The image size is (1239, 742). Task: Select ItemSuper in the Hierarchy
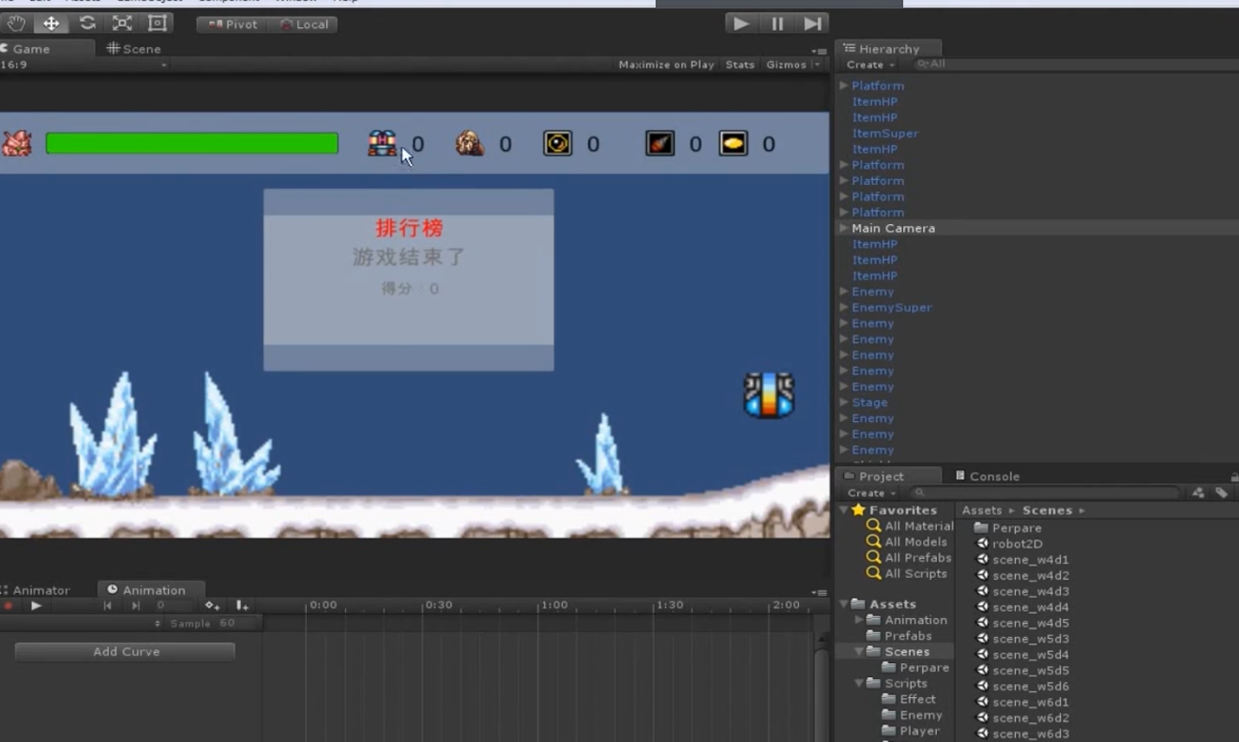coord(884,133)
